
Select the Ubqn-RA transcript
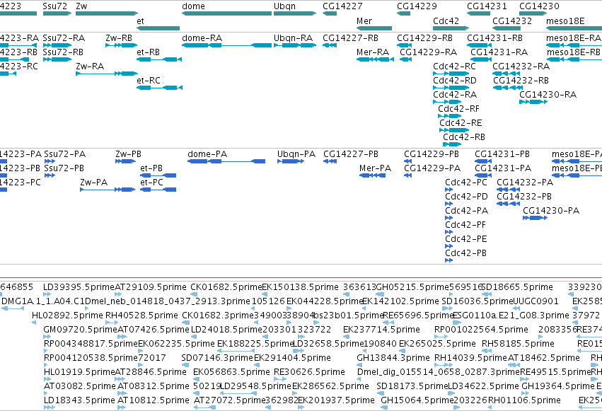click(295, 45)
